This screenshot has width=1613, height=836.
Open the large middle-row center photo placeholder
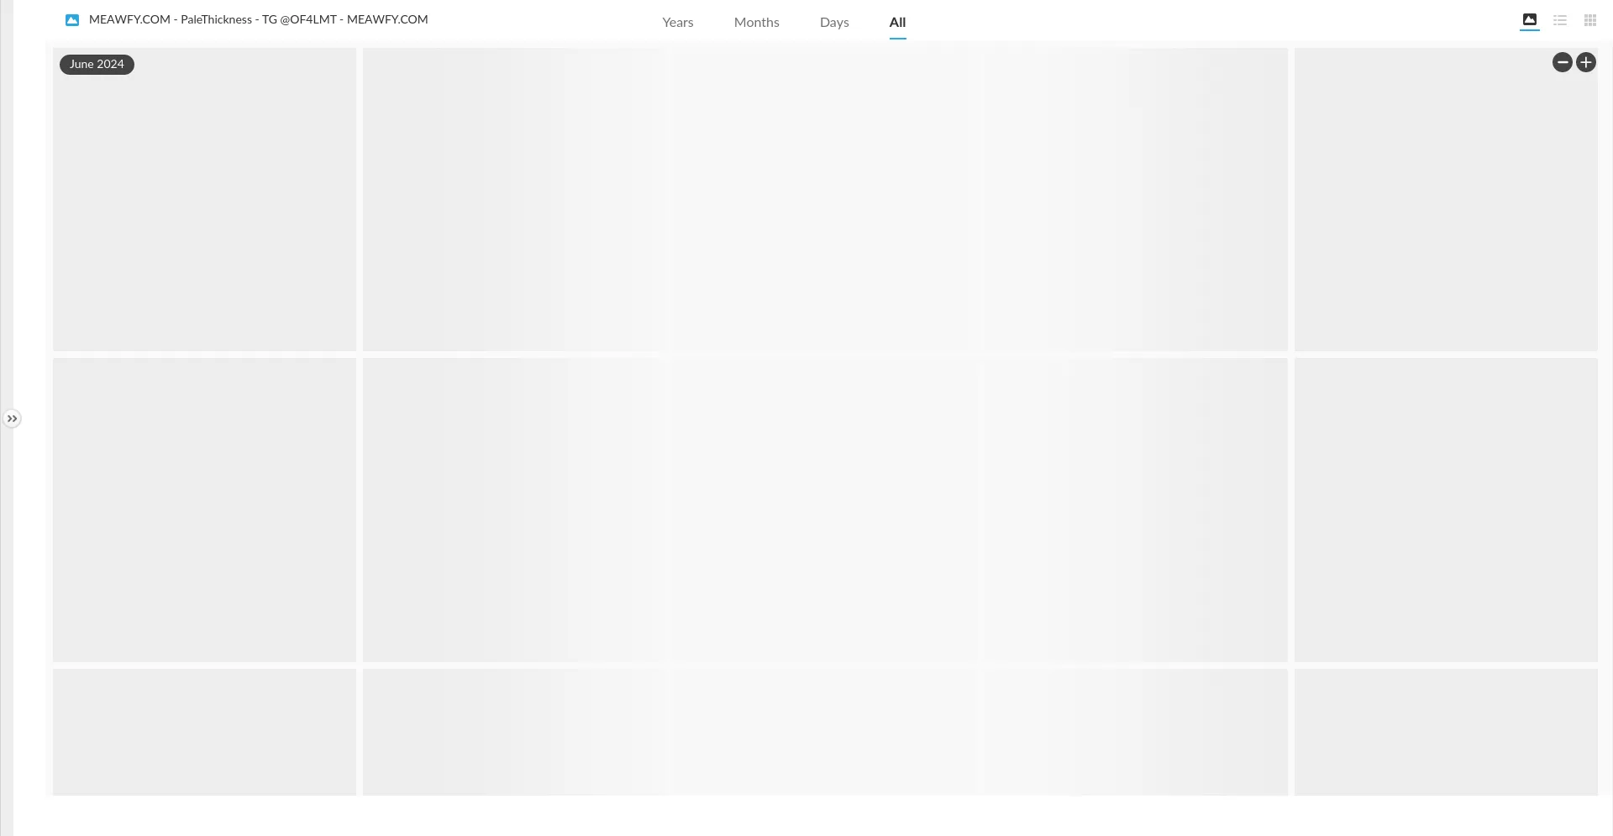click(825, 510)
